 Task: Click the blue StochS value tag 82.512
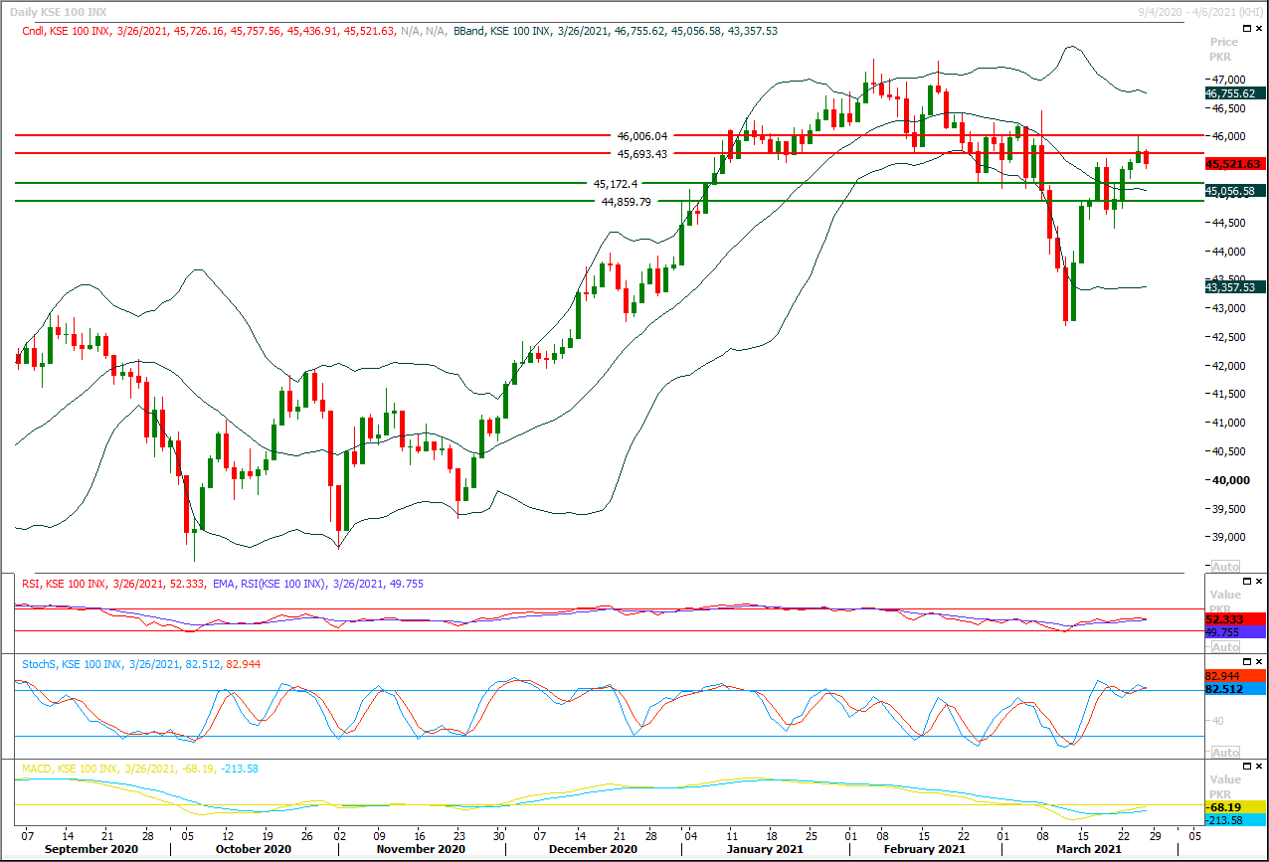(x=1233, y=688)
